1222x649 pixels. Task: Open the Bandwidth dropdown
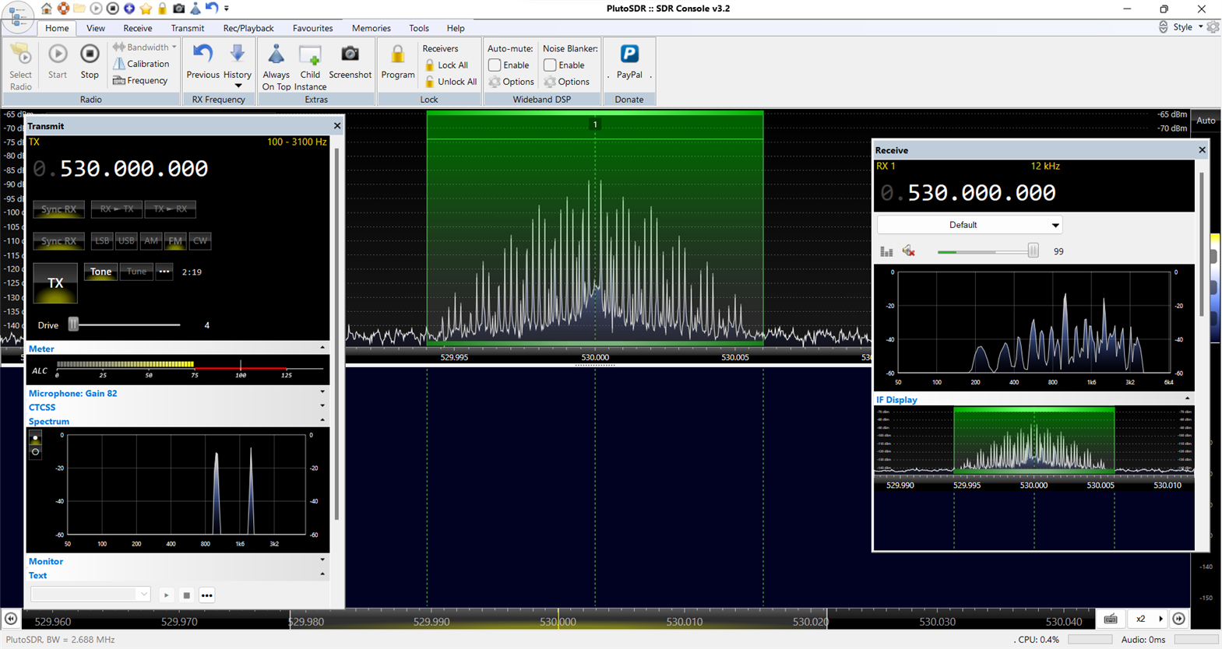pyautogui.click(x=145, y=47)
